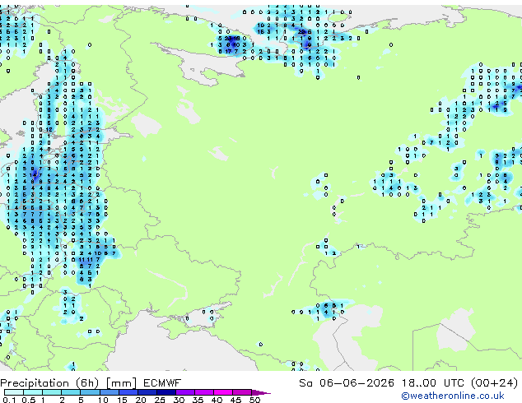522x403 pixels.
Task: Select the 35–40 mm violet legend box
Action: coord(204,392)
